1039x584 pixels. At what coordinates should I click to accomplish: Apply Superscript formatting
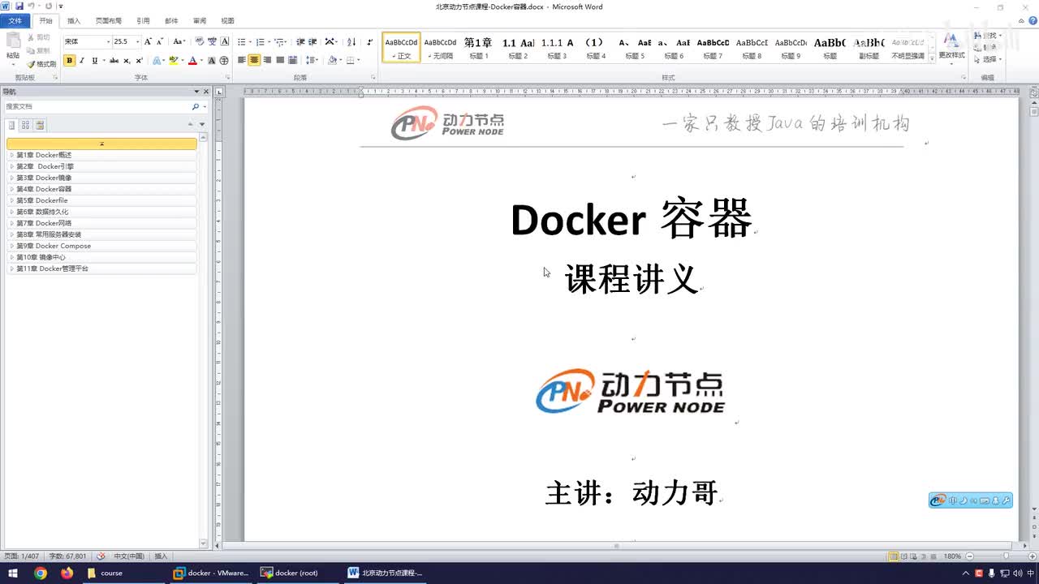tap(139, 61)
